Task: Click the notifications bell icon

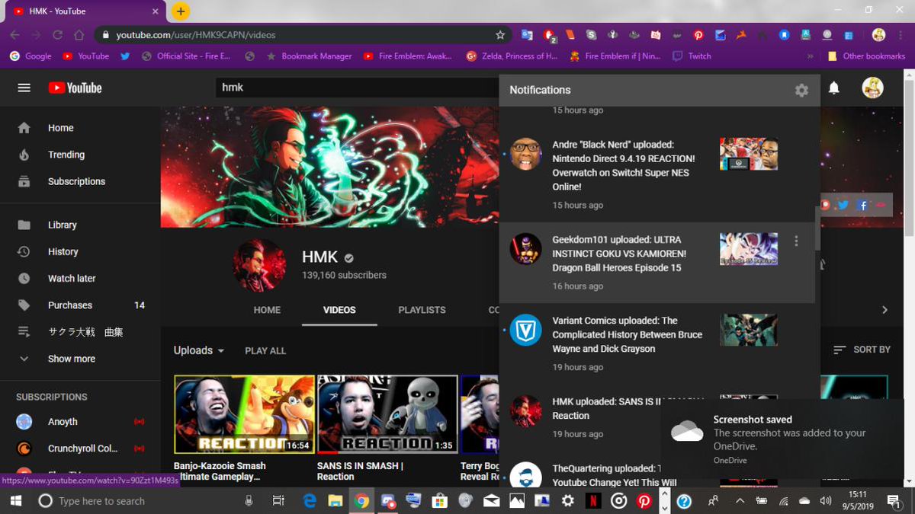Action: pyautogui.click(x=834, y=88)
